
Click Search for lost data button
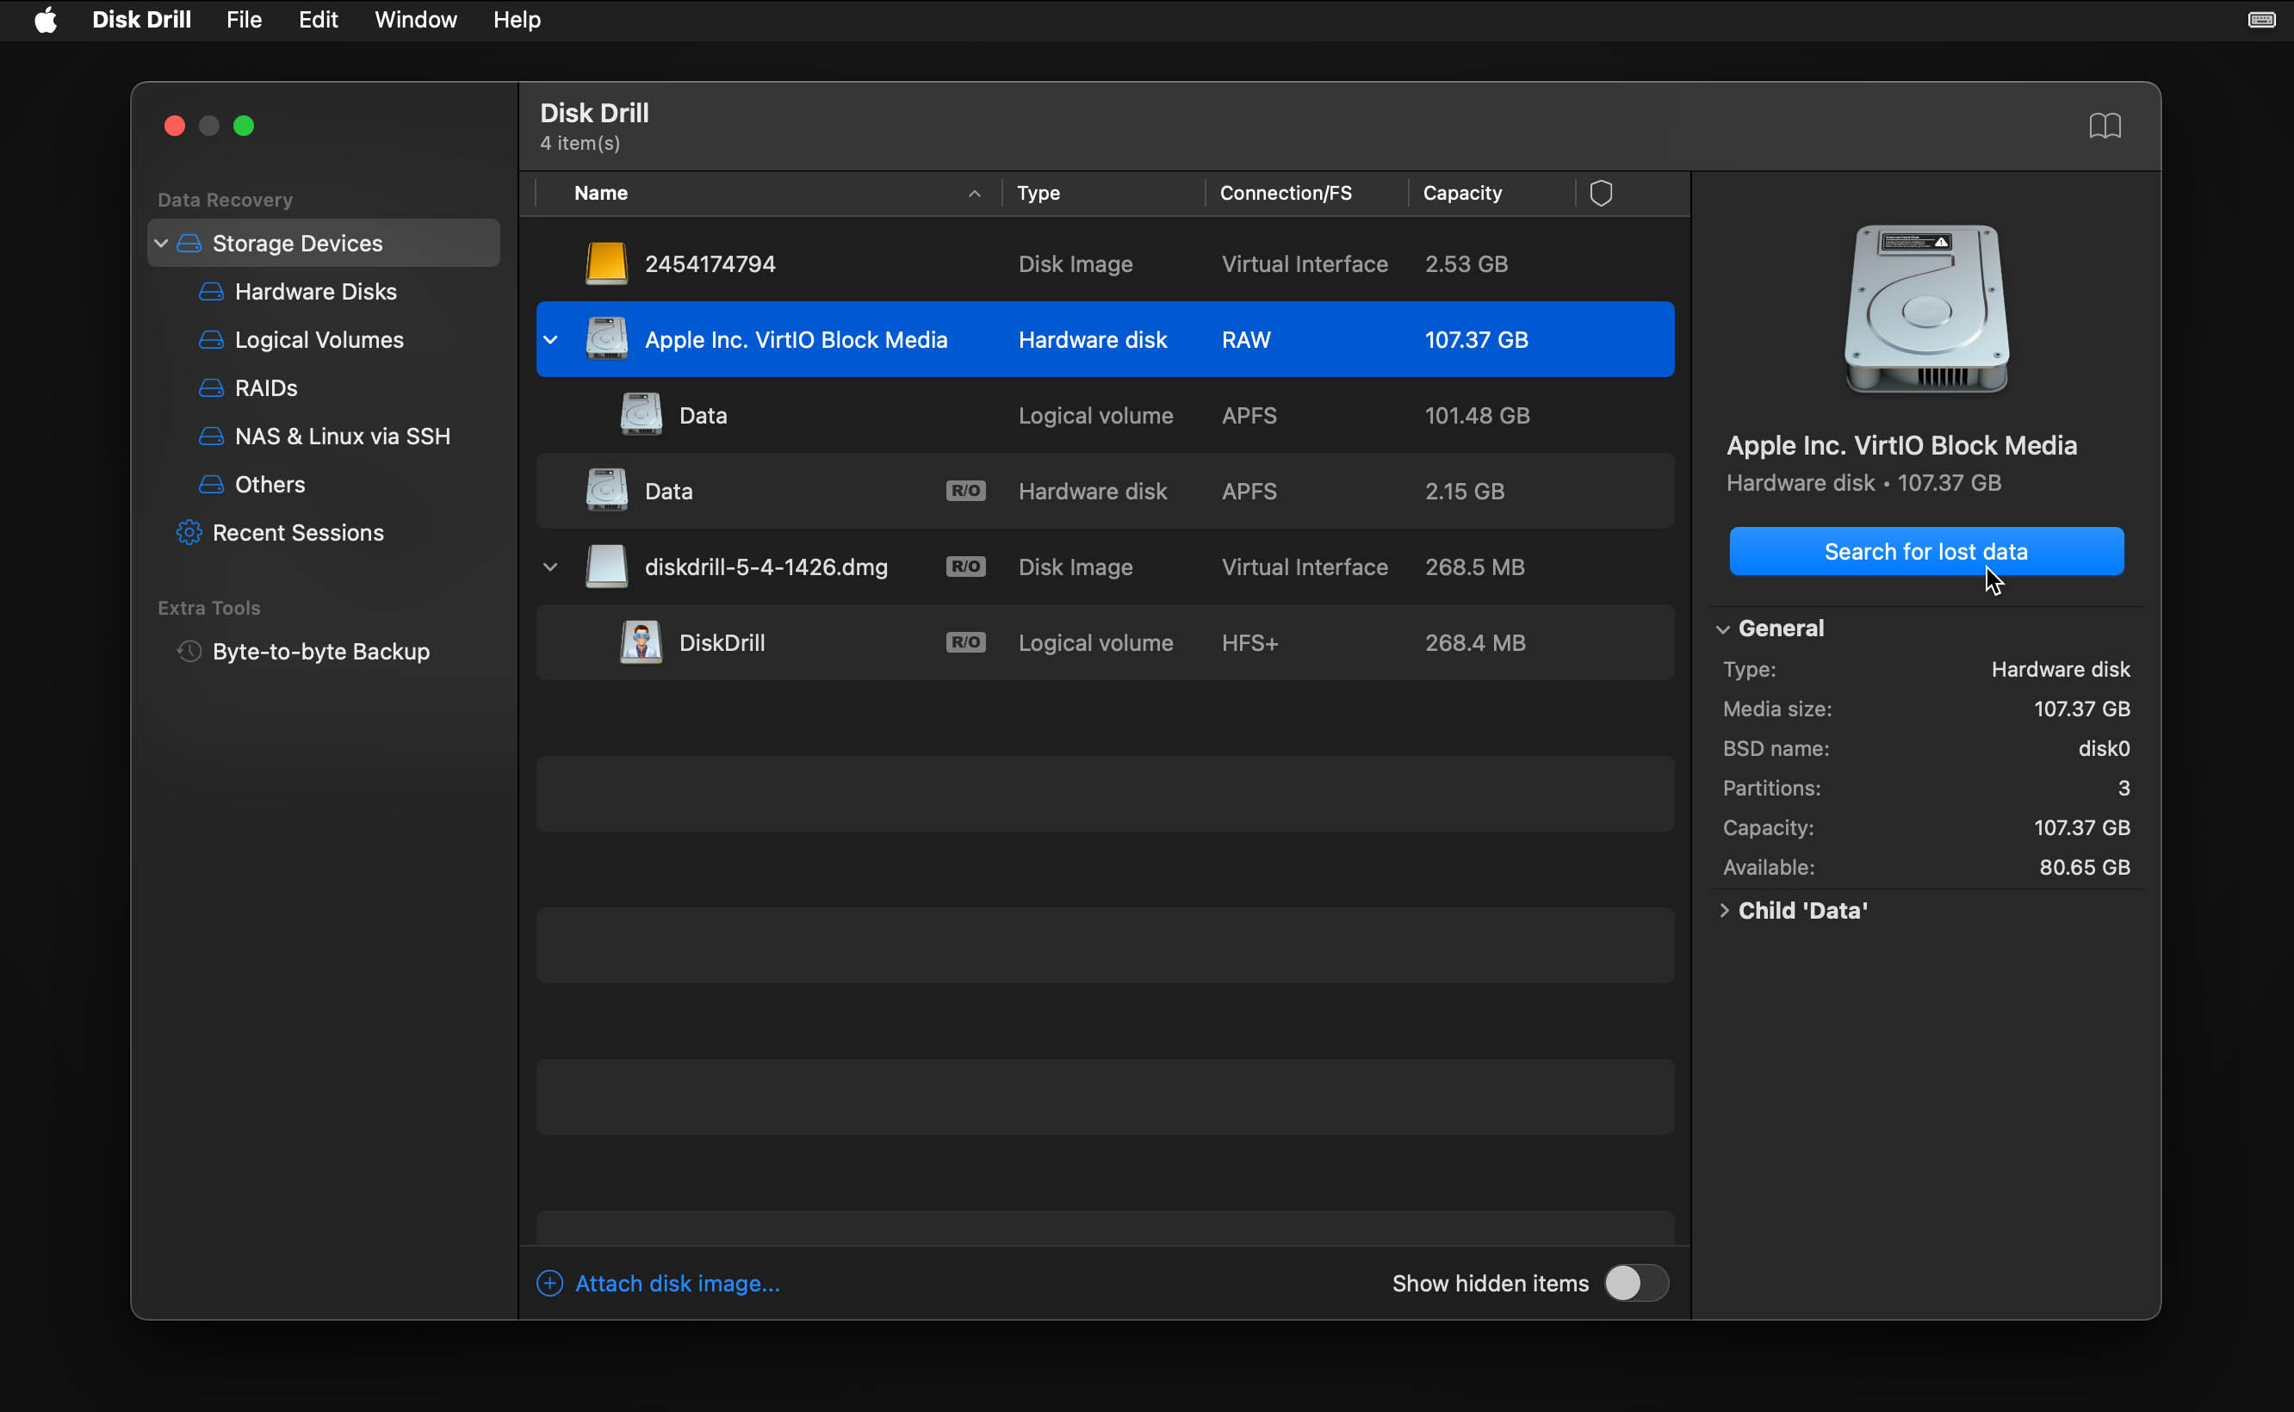click(1925, 550)
